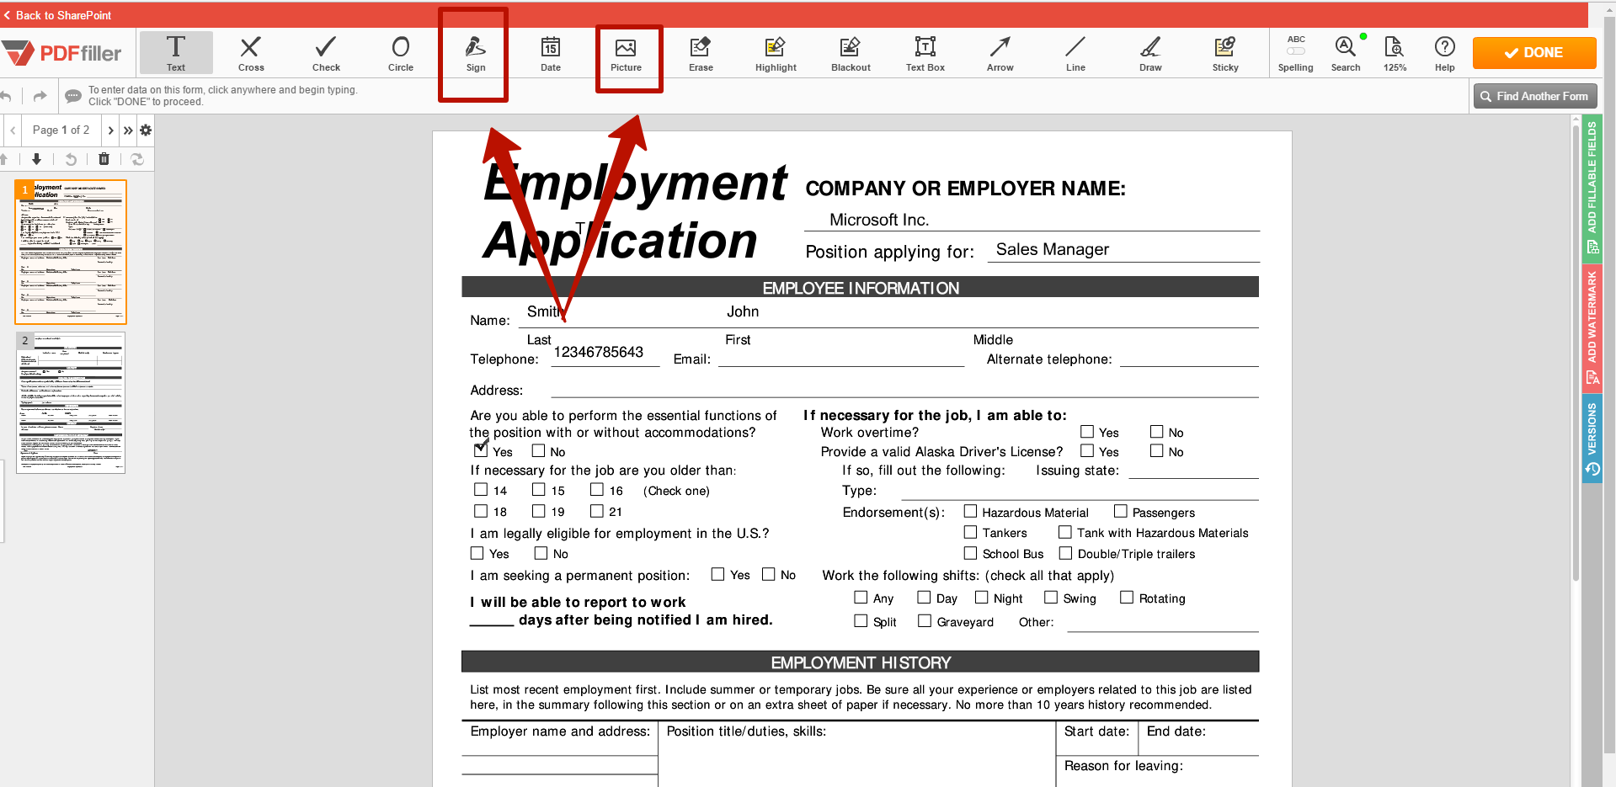The width and height of the screenshot is (1616, 787).
Task: Check the age 14 box
Action: (x=481, y=489)
